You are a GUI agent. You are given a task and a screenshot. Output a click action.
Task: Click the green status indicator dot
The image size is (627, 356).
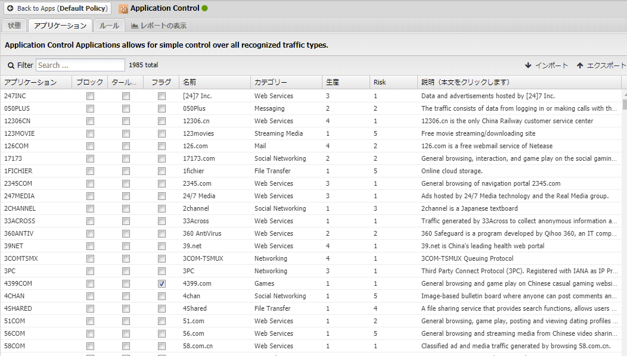(x=205, y=8)
